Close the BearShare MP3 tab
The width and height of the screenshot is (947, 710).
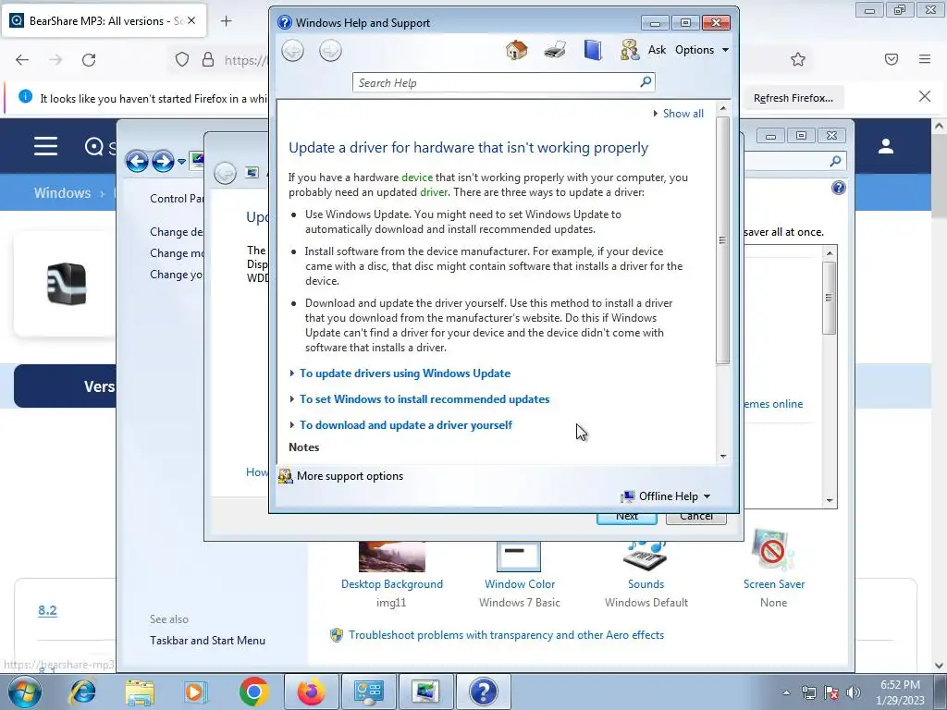(x=191, y=20)
